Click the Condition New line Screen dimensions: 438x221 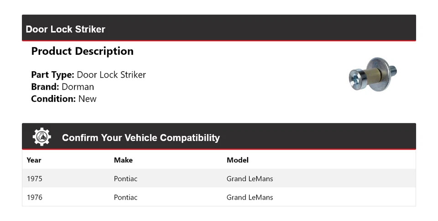point(64,99)
